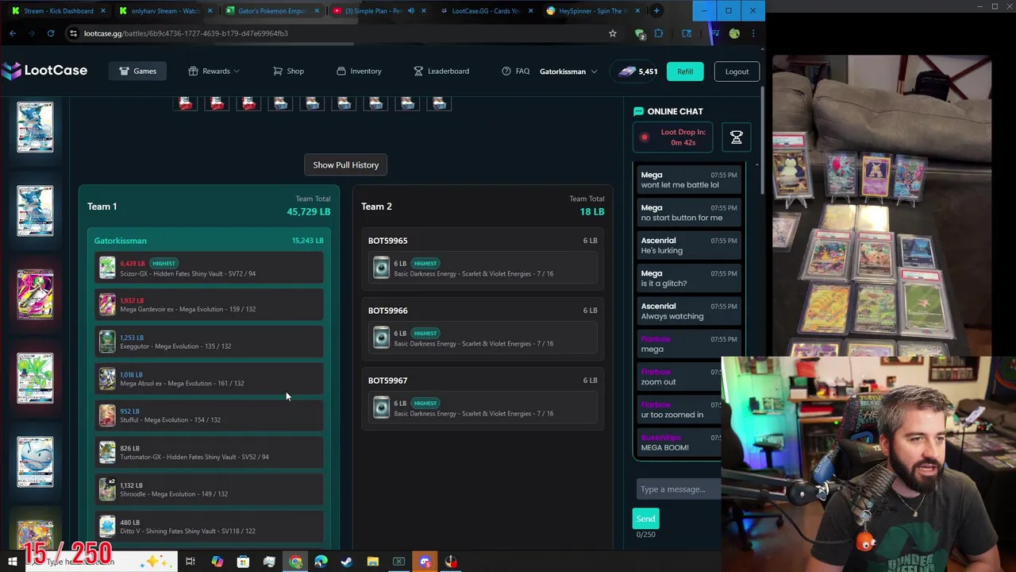Viewport: 1016px width, 572px height.
Task: Click the HIGHEST badge on Scizor-GX
Action: (x=164, y=263)
